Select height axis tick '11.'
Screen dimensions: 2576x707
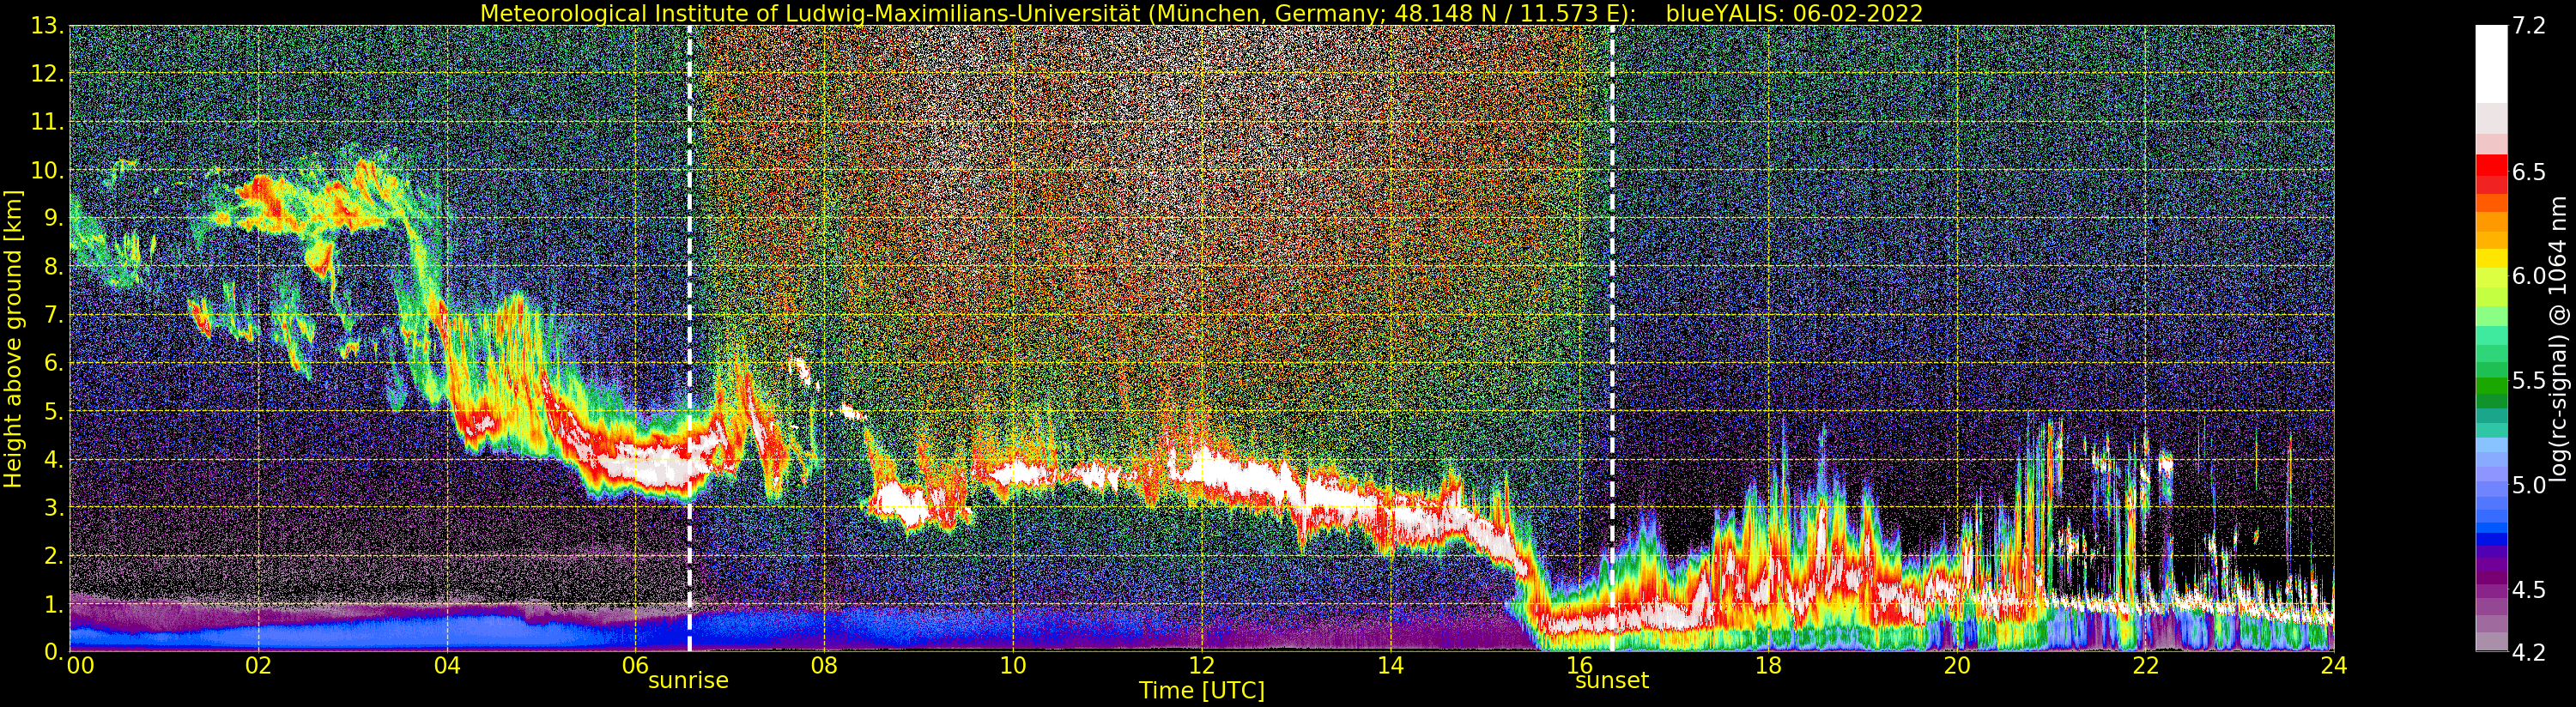coord(48,123)
